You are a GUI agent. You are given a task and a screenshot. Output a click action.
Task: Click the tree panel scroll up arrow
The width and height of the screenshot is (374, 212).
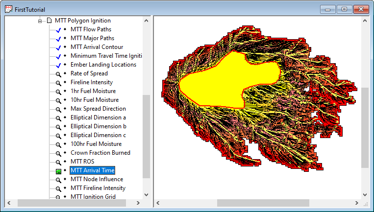146,21
